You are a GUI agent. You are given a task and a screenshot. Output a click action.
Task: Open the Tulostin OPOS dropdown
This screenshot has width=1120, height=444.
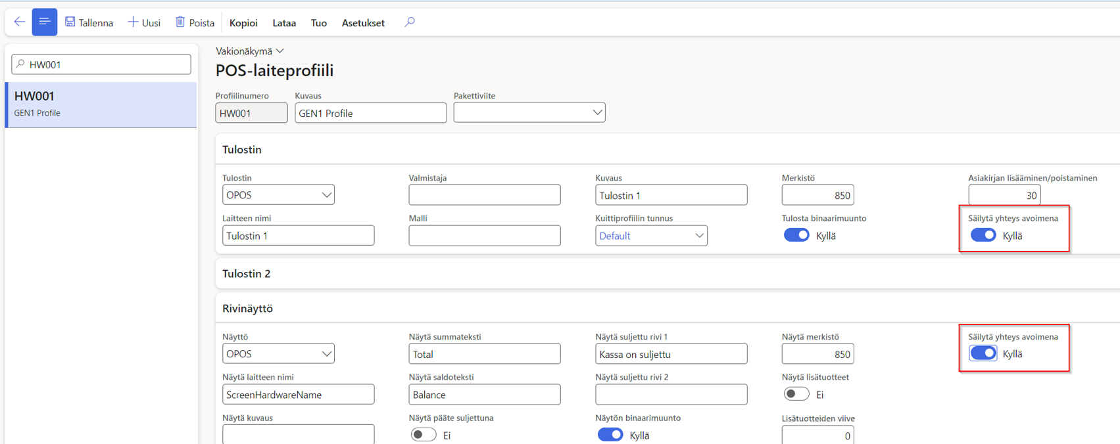pos(278,195)
